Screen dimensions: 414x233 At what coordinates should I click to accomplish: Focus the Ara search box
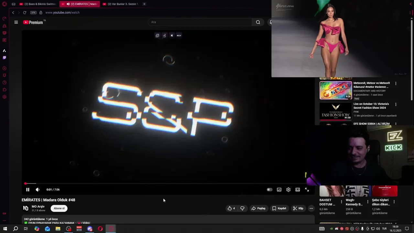tap(200, 22)
